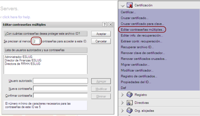Click the Aceptar button
The width and height of the screenshot is (200, 116).
coord(101,34)
